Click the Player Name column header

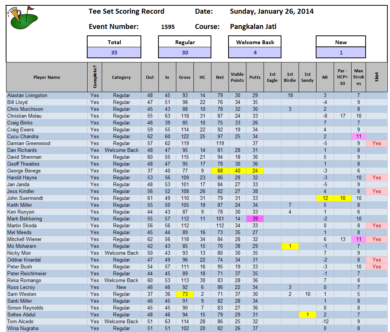46,77
